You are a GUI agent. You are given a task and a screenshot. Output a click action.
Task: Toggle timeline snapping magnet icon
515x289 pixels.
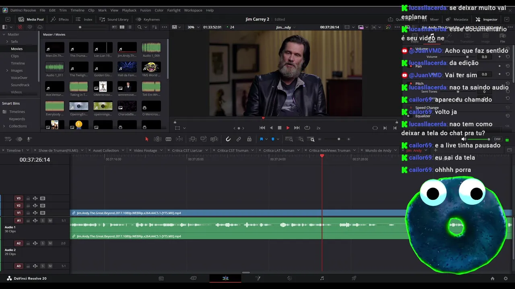coord(228,139)
